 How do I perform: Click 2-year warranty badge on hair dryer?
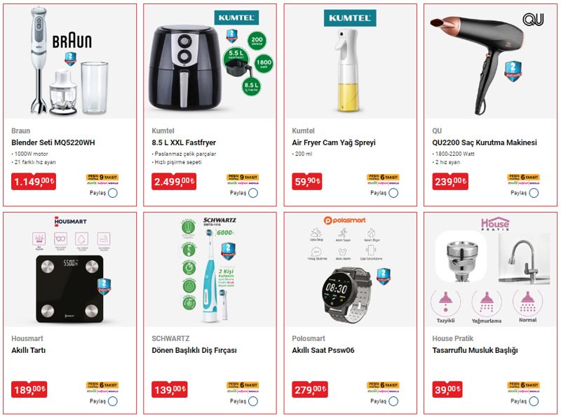click(513, 71)
